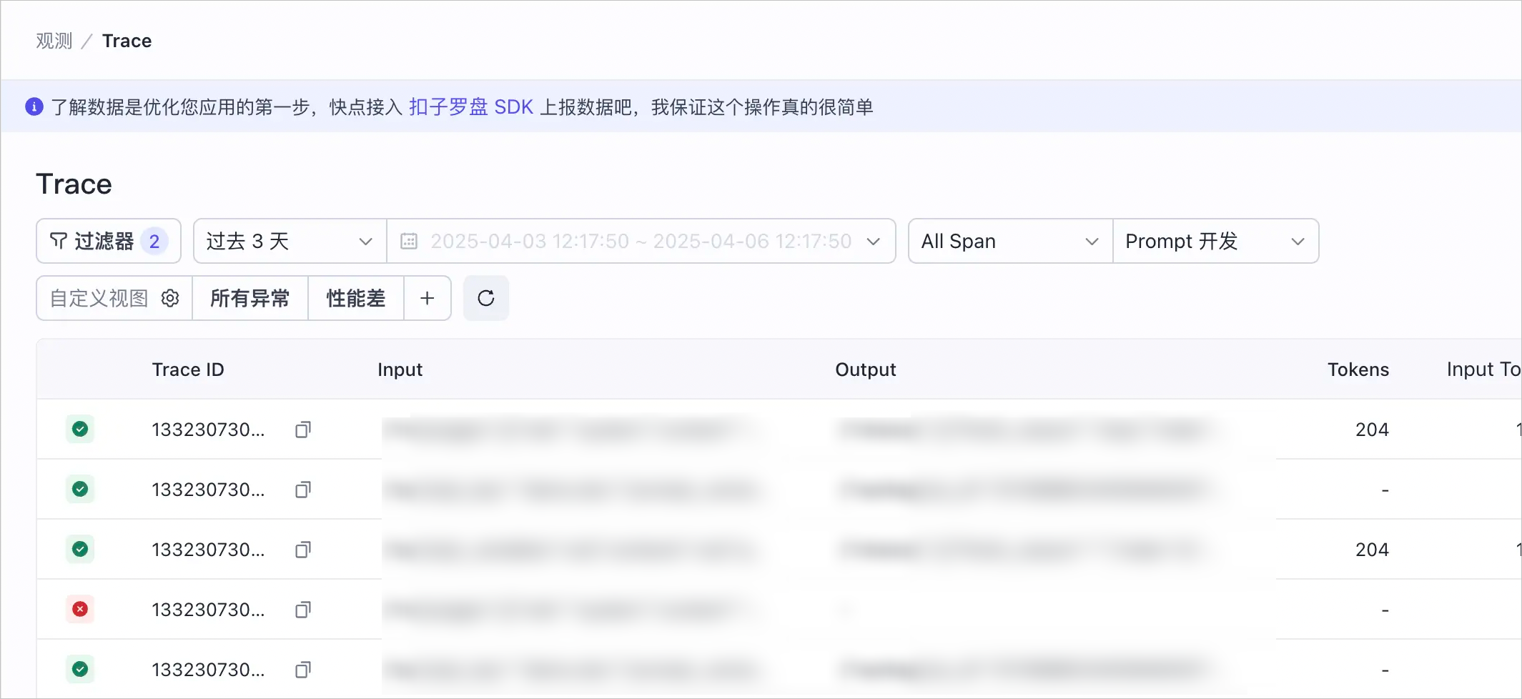Copy Trace ID in third row
The width and height of the screenshot is (1522, 699).
[303, 550]
